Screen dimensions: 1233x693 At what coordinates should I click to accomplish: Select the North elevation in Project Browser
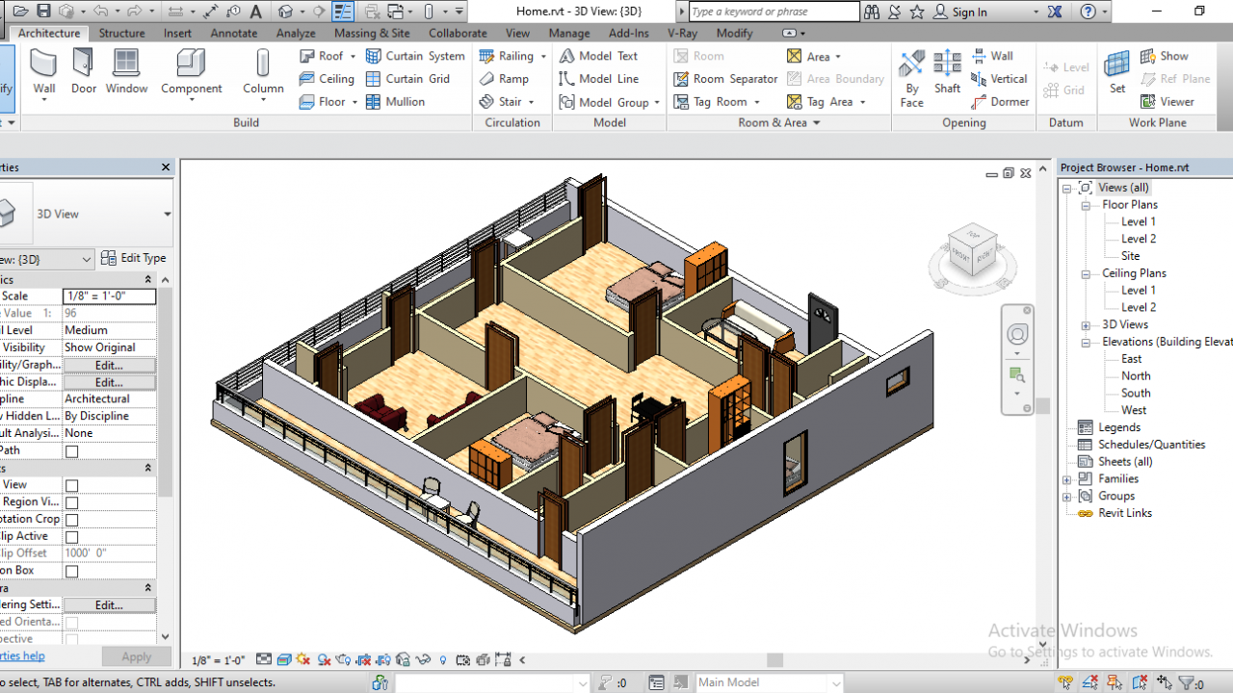coord(1136,376)
